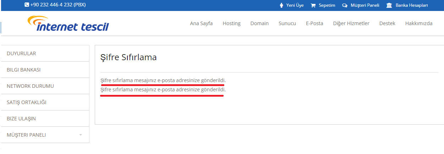Select Domain in the navigation bar
The height and width of the screenshot is (154, 444).
click(259, 23)
